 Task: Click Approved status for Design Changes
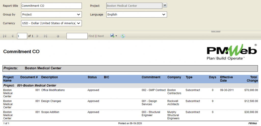tap(93, 101)
